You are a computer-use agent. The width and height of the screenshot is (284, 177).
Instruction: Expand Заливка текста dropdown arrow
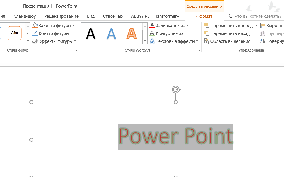(188, 26)
